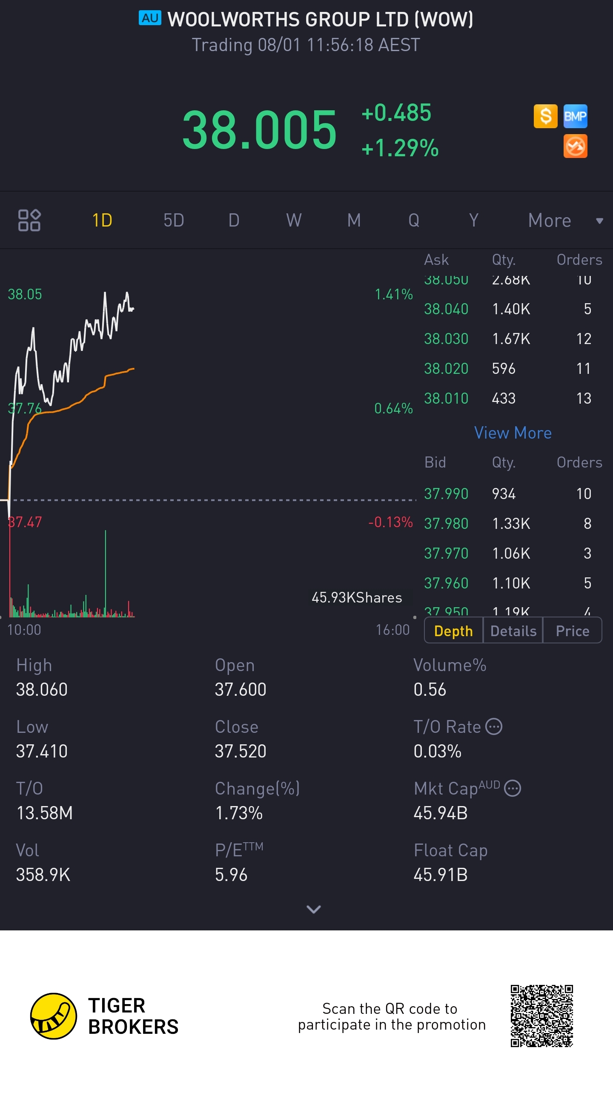Expand more stock details chevron
613x1102 pixels.
[x=314, y=909]
